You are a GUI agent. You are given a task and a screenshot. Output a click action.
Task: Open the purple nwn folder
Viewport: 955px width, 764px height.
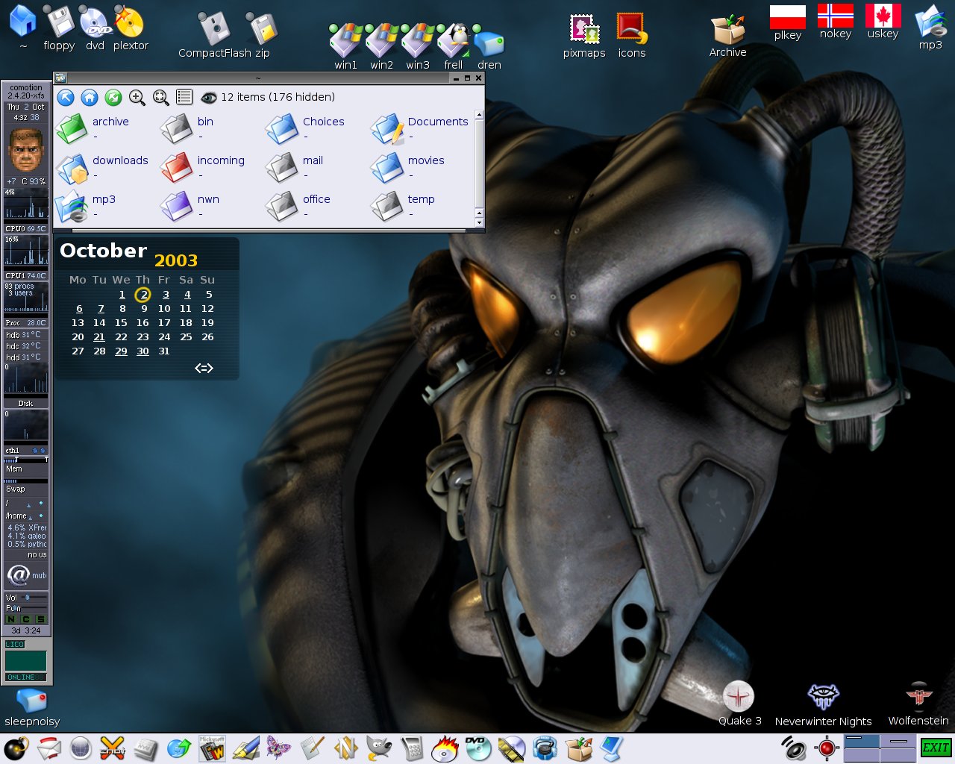pyautogui.click(x=177, y=207)
